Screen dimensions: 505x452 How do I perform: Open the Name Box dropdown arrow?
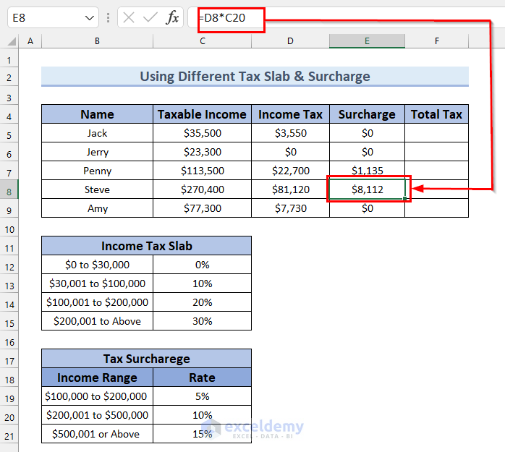tap(89, 18)
